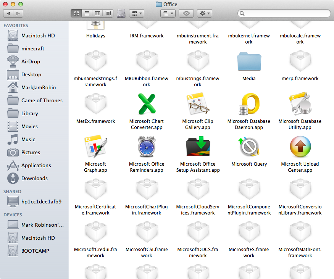Select the MicrosoftConversionLibrary.framework icon
Screen dimensions: 334x279
[300, 189]
